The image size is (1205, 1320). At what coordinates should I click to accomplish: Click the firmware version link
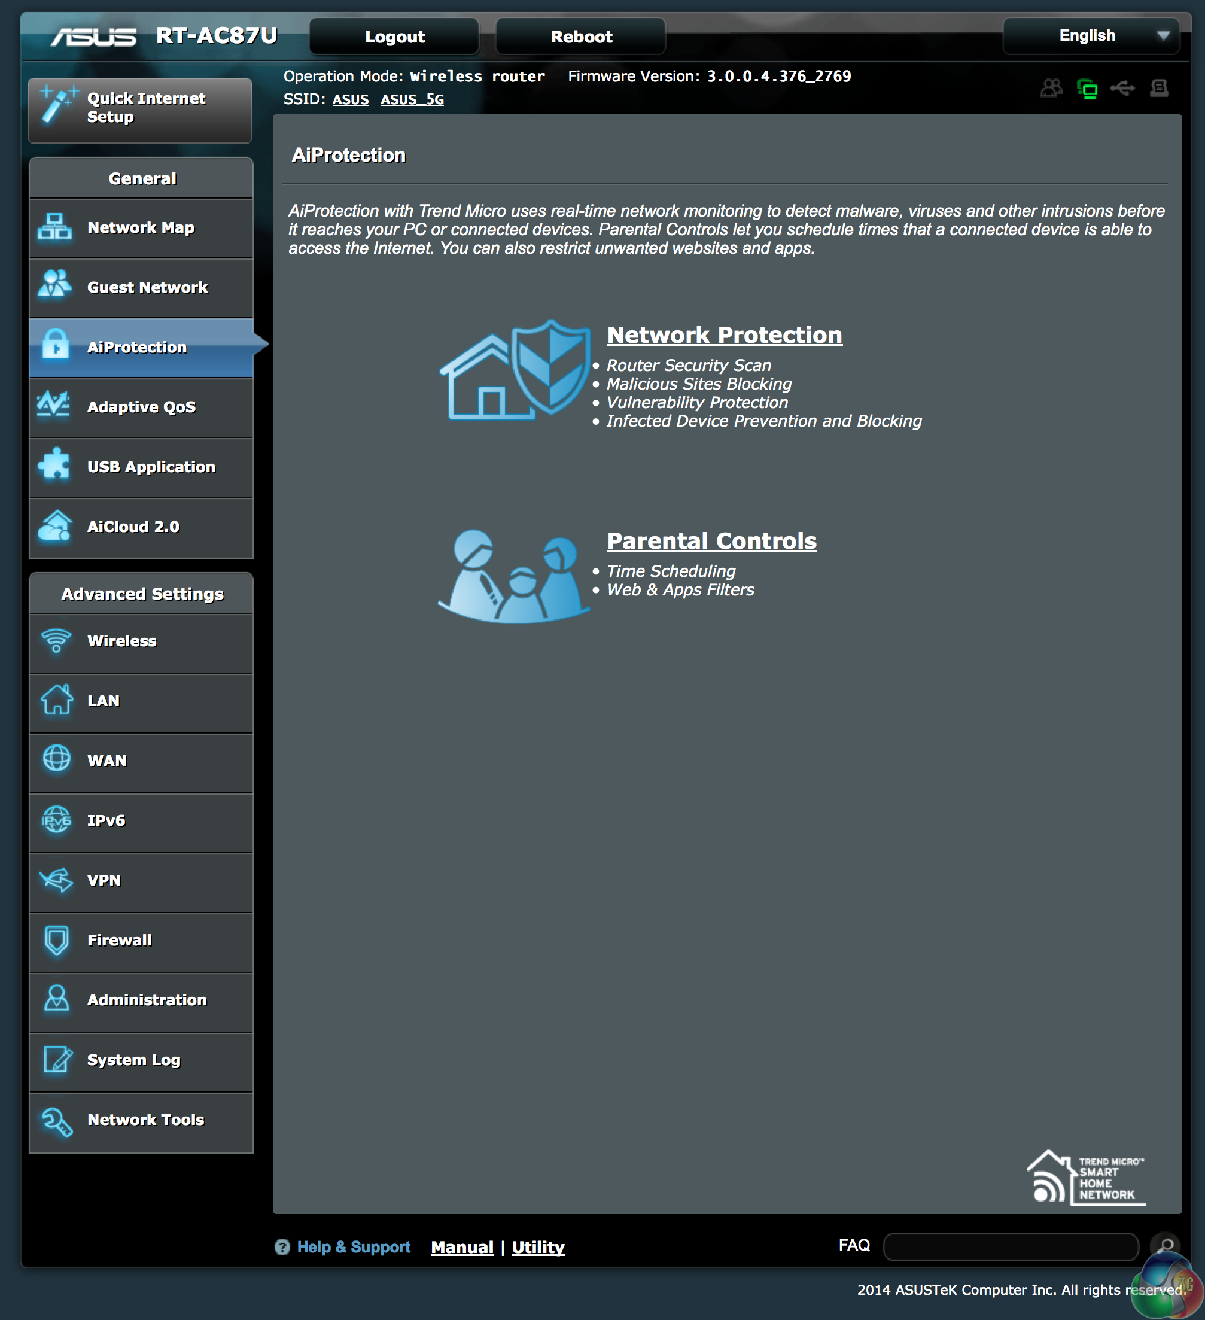click(x=778, y=77)
